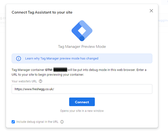Open Learn why Tag Manager preview mode changed link
Screen dimensions: 168x133
[x=62, y=59]
